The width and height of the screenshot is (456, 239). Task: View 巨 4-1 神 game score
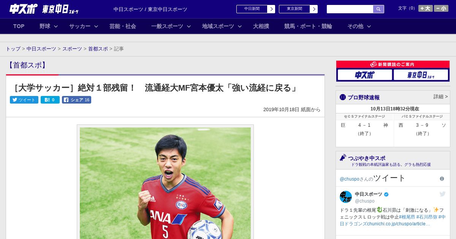[x=364, y=125]
